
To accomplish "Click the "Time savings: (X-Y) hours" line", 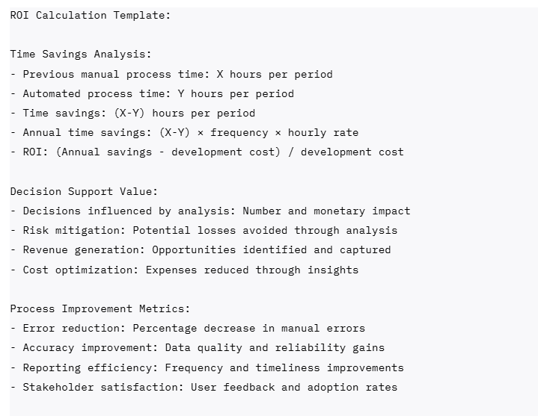I will 132,113.
